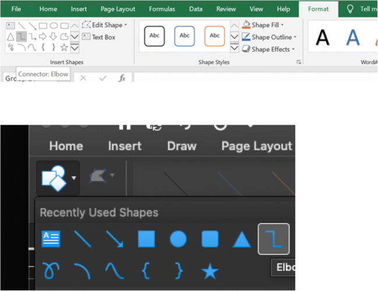Choose the blue circle shape

click(x=178, y=239)
